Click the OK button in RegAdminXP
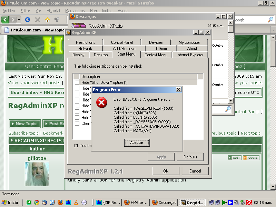This screenshot has width=276, height=207. pos(166,171)
